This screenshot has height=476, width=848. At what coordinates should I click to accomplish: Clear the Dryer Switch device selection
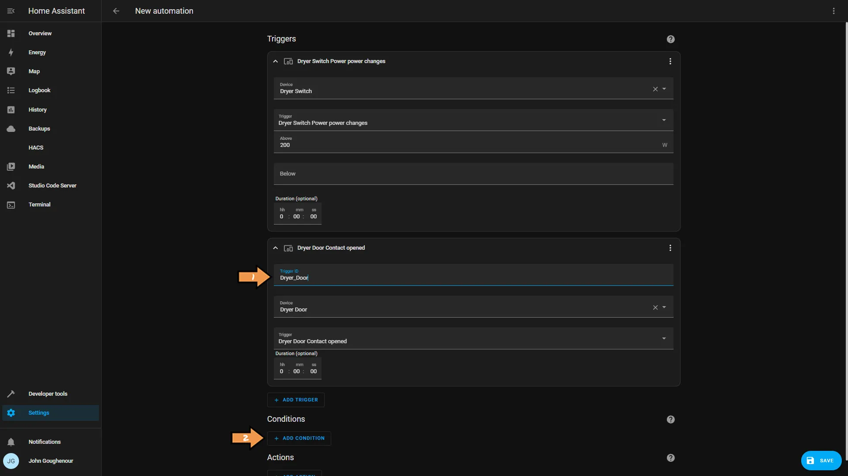coord(655,89)
